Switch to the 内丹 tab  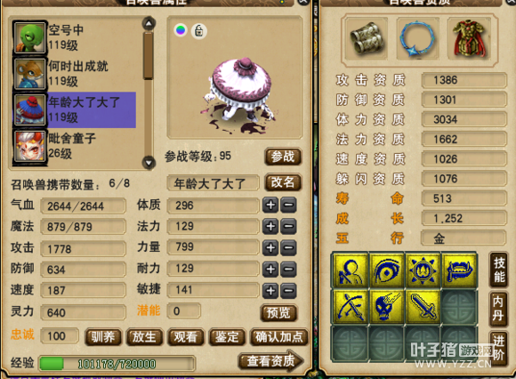[498, 308]
